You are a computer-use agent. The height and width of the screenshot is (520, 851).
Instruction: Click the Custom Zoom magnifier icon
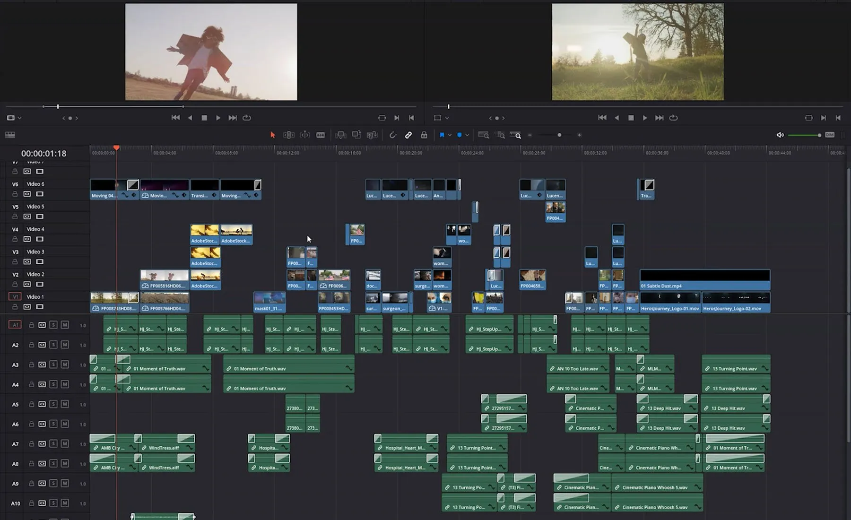click(x=516, y=135)
